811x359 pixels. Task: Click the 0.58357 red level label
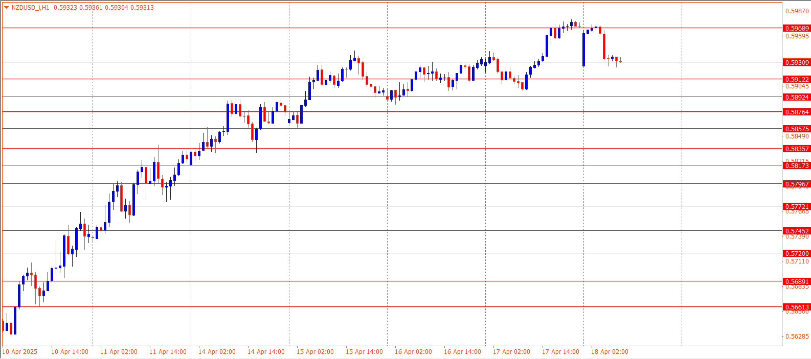click(x=797, y=149)
